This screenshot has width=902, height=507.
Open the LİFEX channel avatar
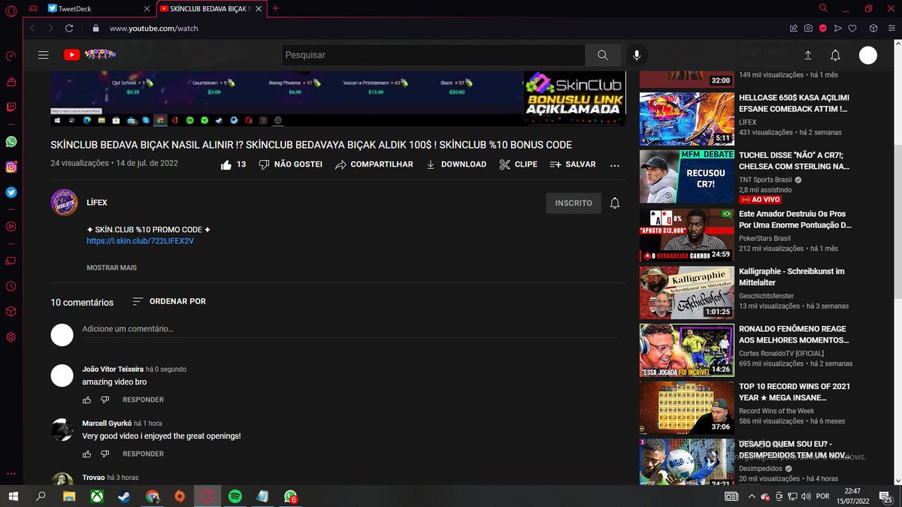64,203
